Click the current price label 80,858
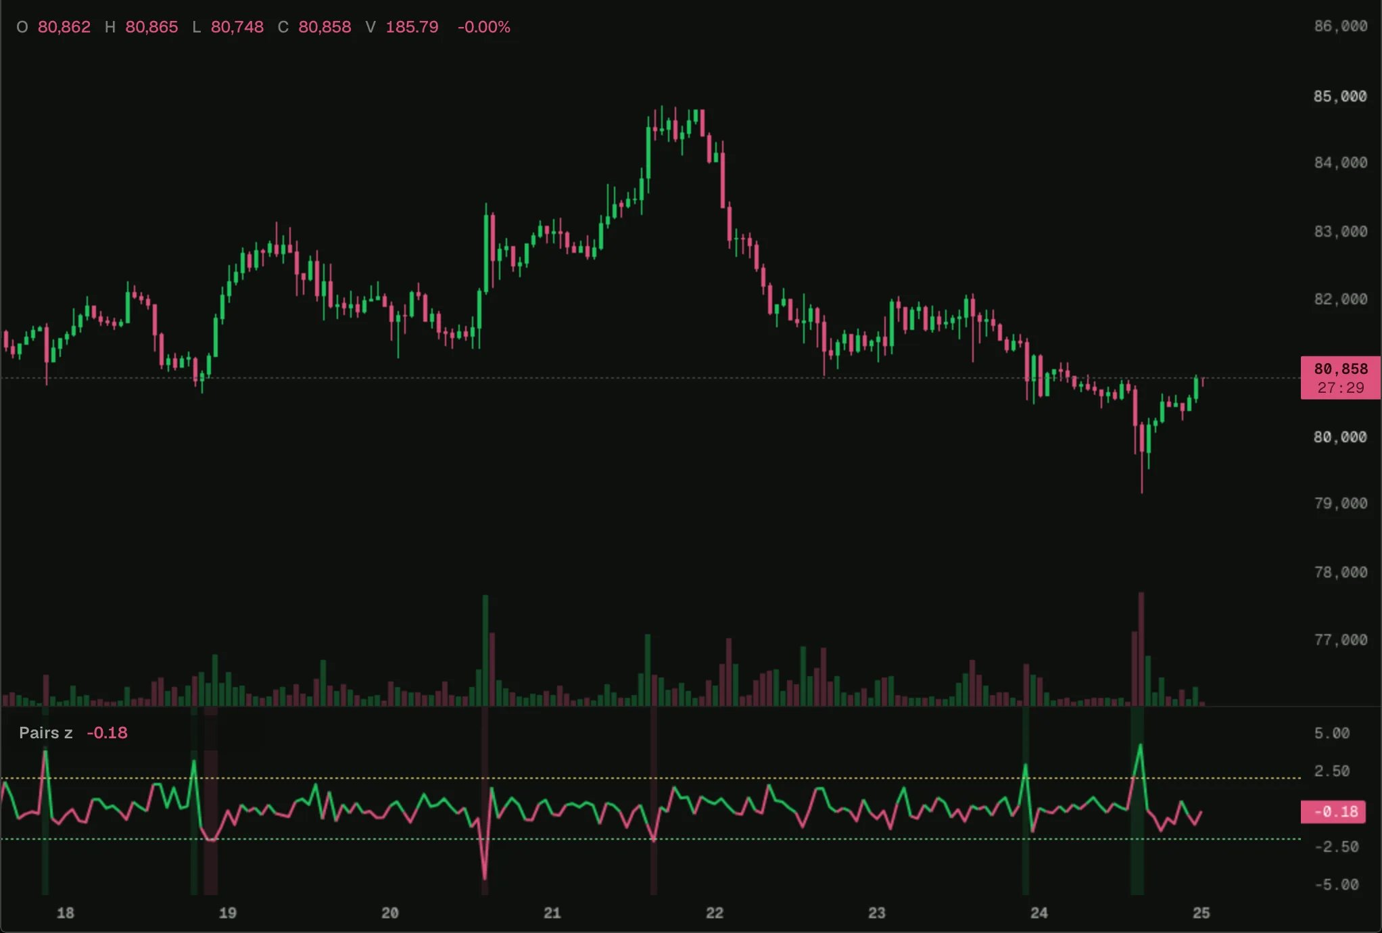This screenshot has width=1382, height=933. point(1340,378)
